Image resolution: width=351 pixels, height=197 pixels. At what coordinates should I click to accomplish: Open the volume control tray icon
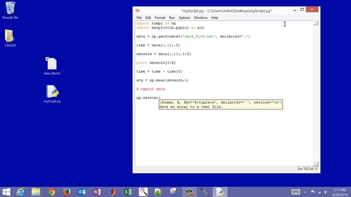pos(326,192)
